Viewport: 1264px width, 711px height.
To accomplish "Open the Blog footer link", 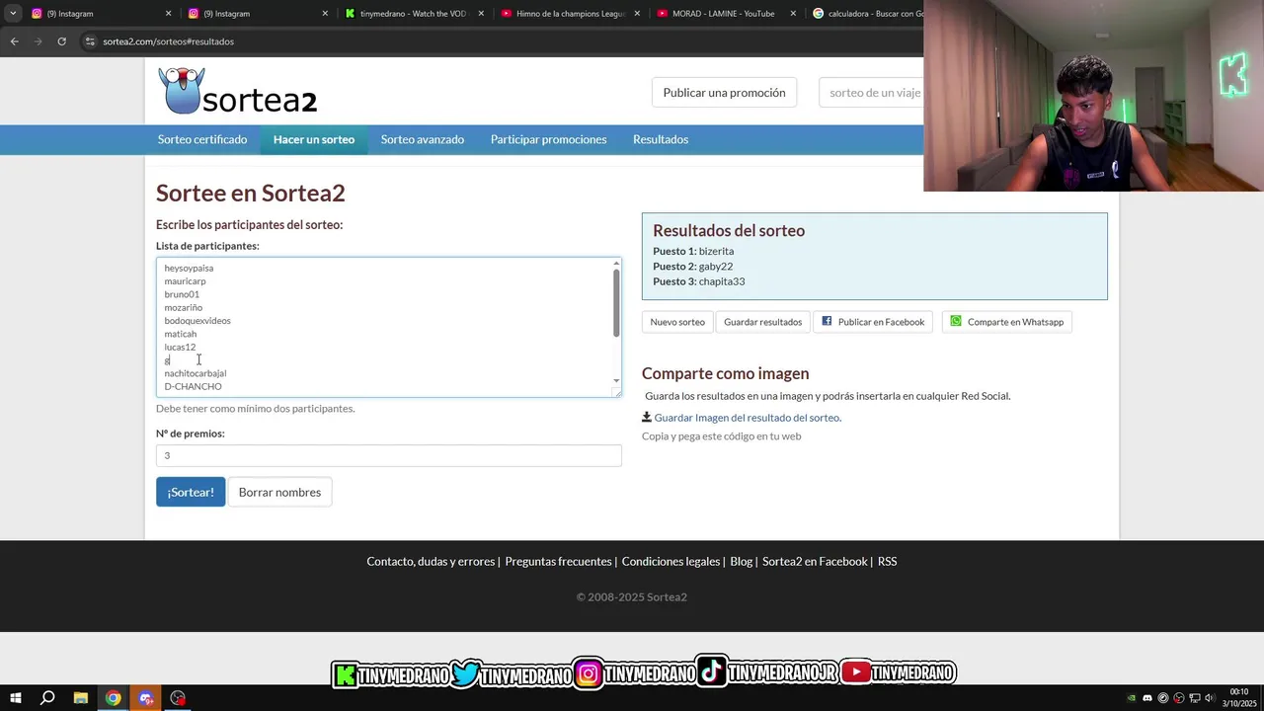I will [x=741, y=561].
